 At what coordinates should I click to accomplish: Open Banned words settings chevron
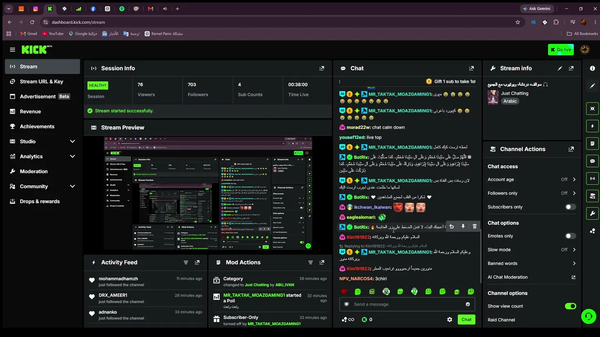click(x=574, y=264)
